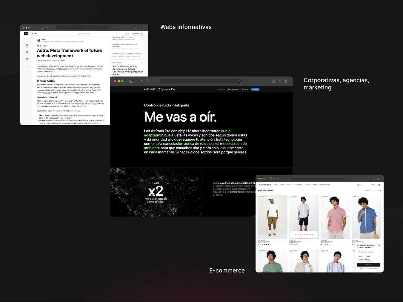Open the Eleventy link in dev.to article
This screenshot has height=302, width=403.
point(48,93)
